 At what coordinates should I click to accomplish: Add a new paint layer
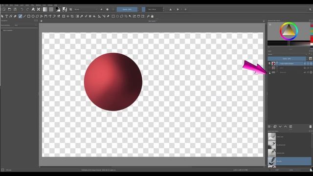click(269, 127)
